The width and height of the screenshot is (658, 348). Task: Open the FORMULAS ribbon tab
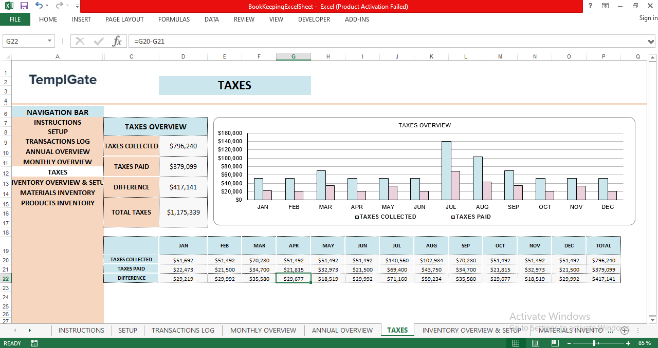(174, 20)
